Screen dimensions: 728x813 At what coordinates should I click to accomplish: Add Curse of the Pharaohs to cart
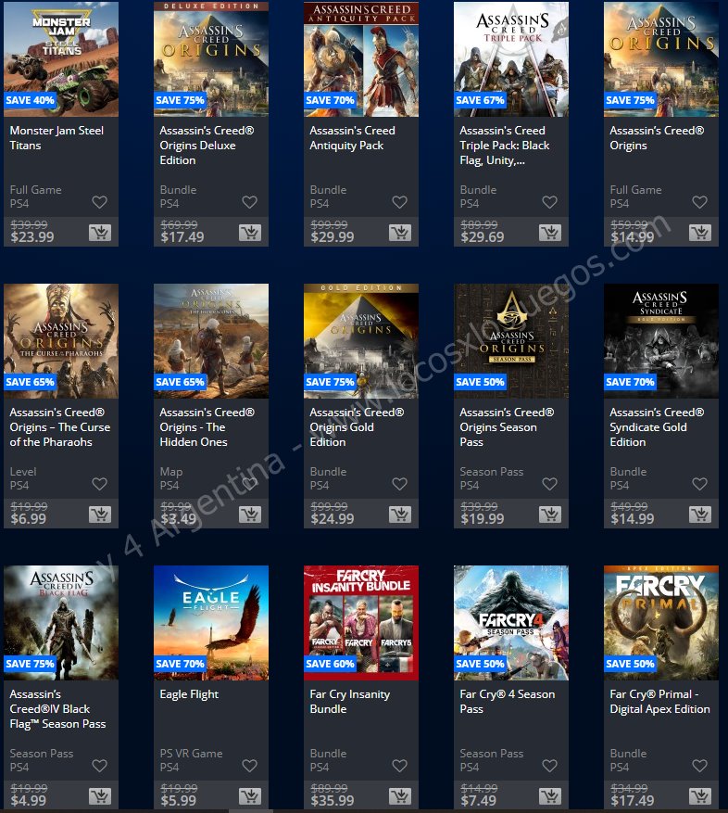(x=100, y=514)
